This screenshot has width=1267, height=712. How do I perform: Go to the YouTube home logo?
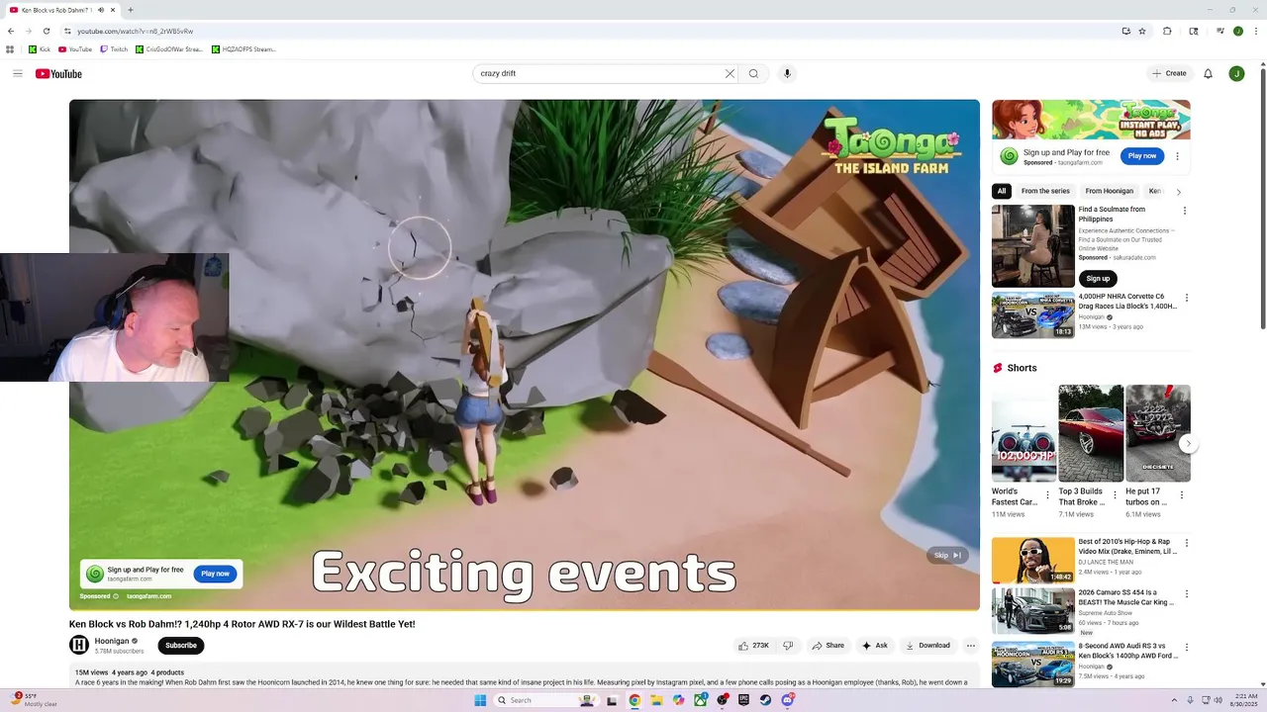pyautogui.click(x=58, y=74)
